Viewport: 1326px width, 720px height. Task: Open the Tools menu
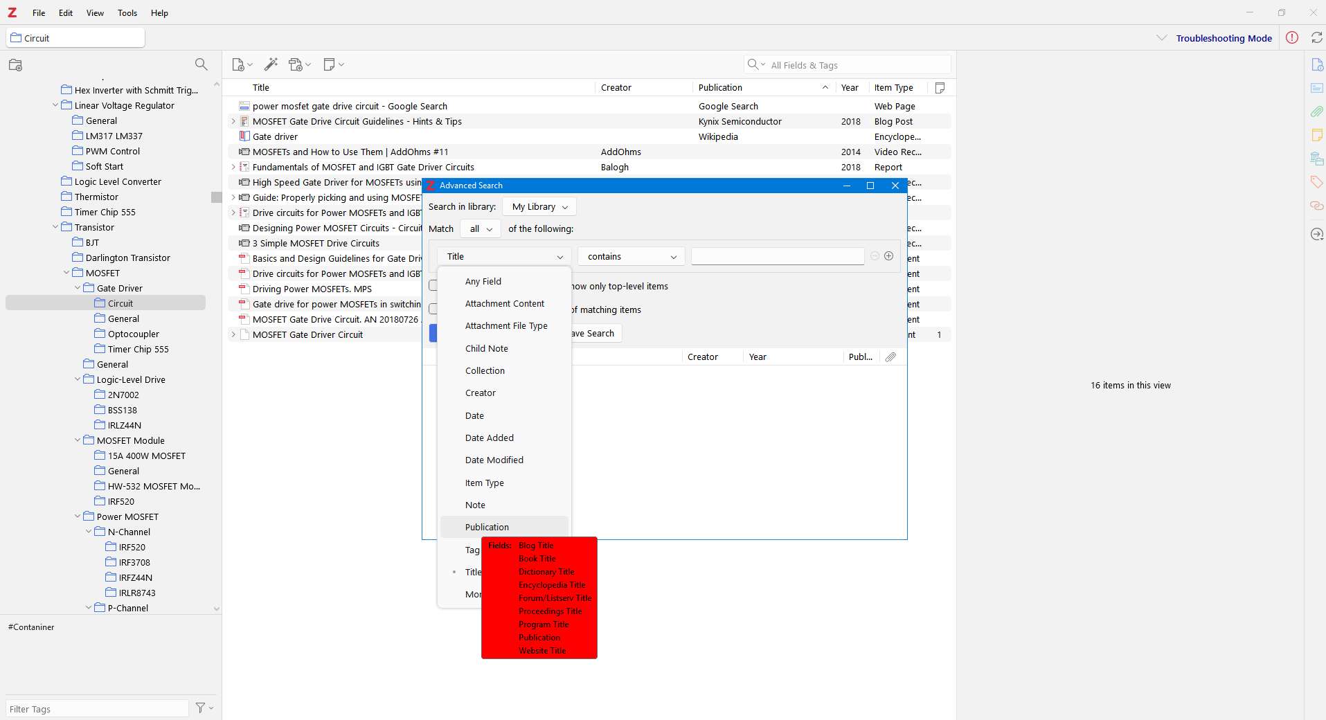tap(127, 13)
